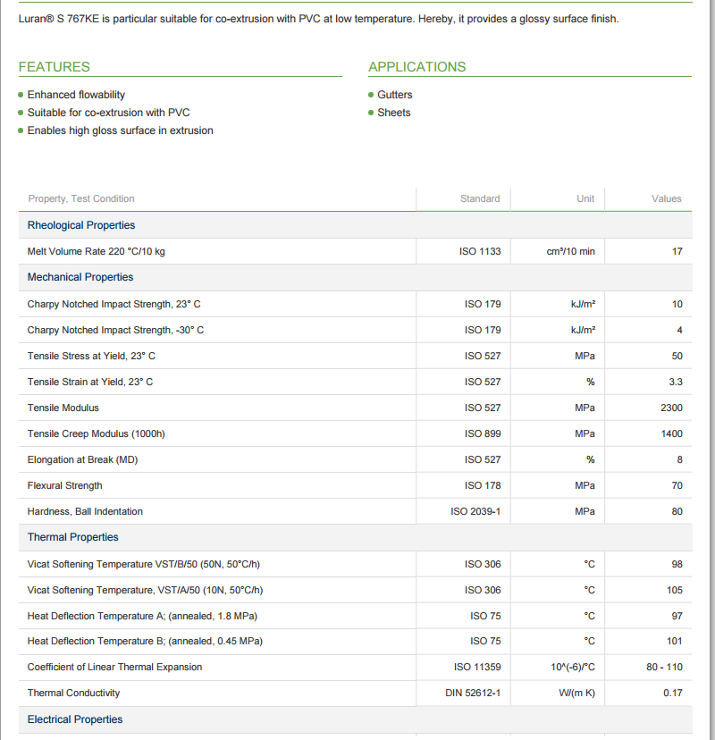The image size is (715, 740).
Task: Click the Flexural Strength value 70
Action: [677, 486]
